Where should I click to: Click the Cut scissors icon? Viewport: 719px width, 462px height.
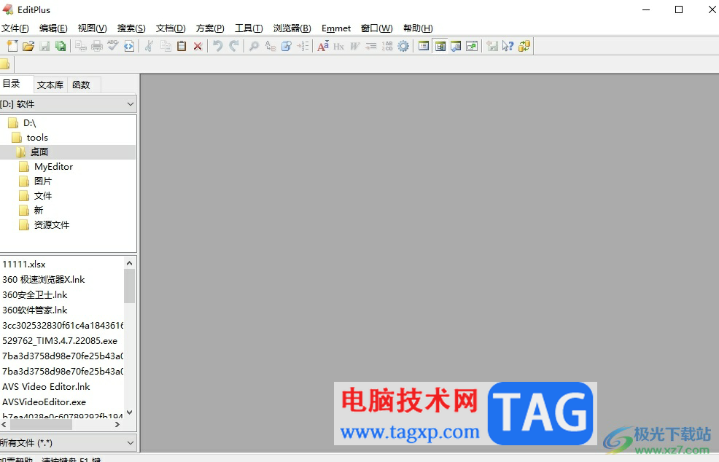pyautogui.click(x=149, y=46)
